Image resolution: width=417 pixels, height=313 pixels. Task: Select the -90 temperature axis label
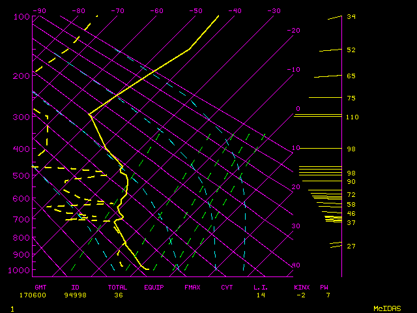coord(40,10)
